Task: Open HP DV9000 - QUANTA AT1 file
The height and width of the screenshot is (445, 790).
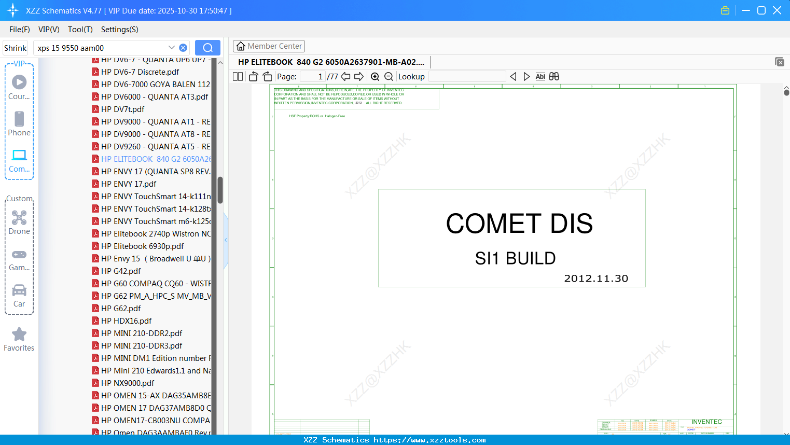Action: tap(151, 122)
